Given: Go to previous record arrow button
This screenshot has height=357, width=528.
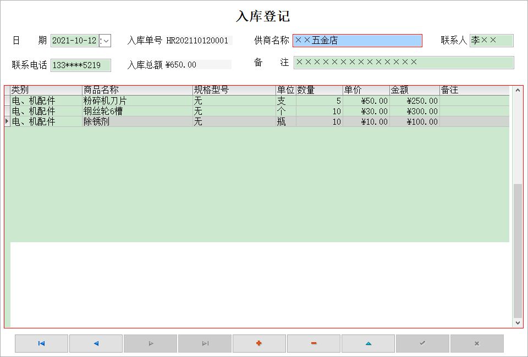Looking at the screenshot, I should pos(96,343).
